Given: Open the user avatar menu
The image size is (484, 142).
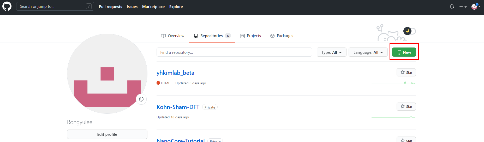Looking at the screenshot, I should [475, 7].
